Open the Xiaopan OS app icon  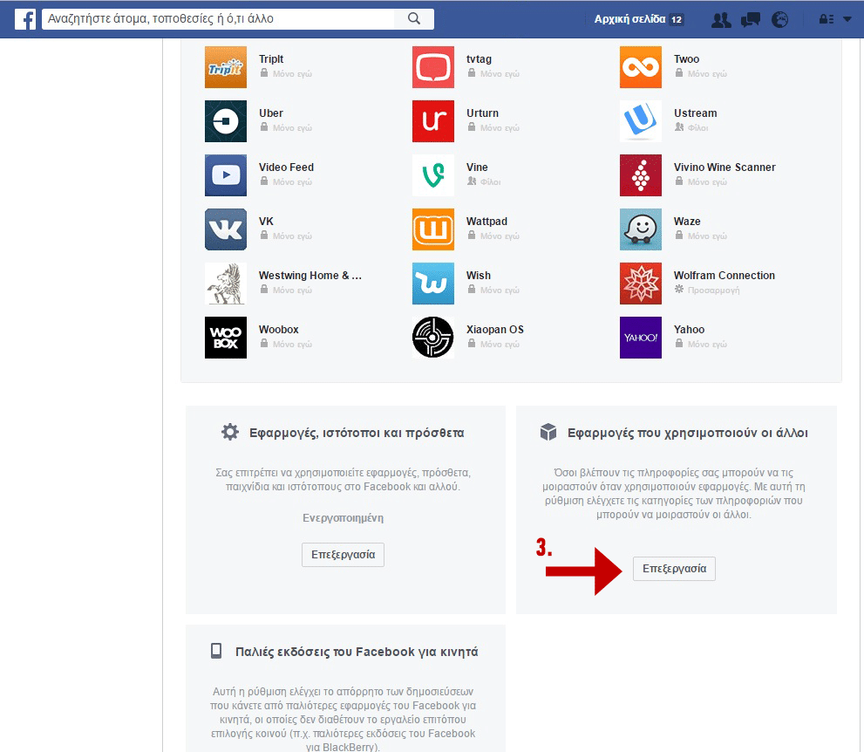(433, 338)
